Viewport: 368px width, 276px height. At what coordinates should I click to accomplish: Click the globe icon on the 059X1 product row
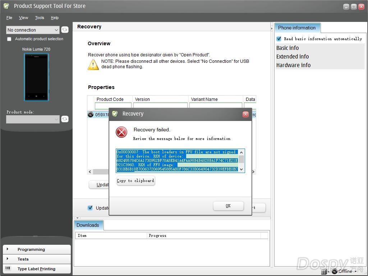point(91,114)
